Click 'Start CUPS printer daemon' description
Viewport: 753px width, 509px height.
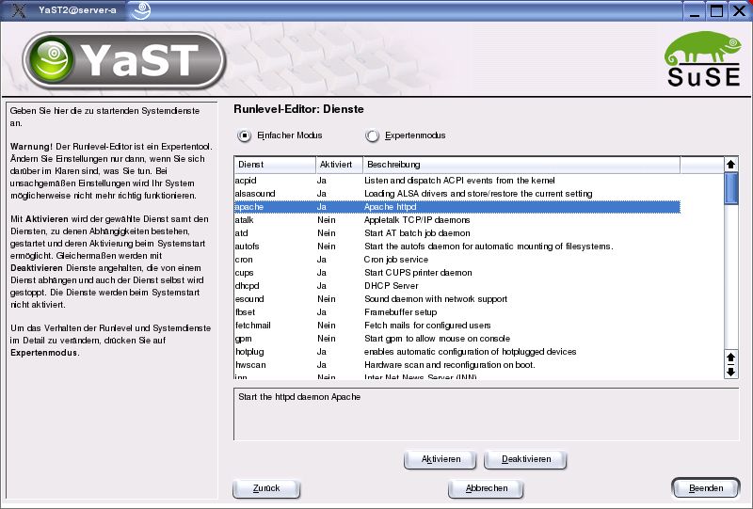click(x=418, y=273)
